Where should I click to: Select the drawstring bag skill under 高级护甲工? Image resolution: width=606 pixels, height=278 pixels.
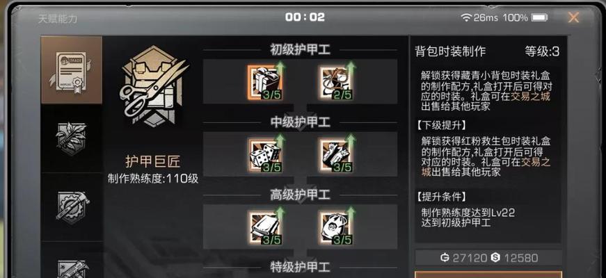(335, 228)
